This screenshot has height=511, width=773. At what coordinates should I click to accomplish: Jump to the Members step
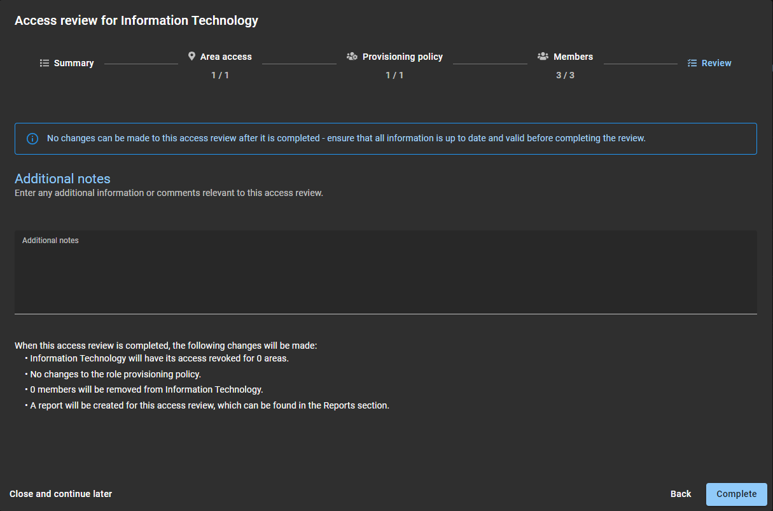click(573, 57)
